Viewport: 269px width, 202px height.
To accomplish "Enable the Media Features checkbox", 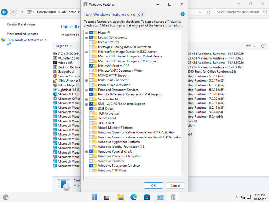I will (x=91, y=42).
